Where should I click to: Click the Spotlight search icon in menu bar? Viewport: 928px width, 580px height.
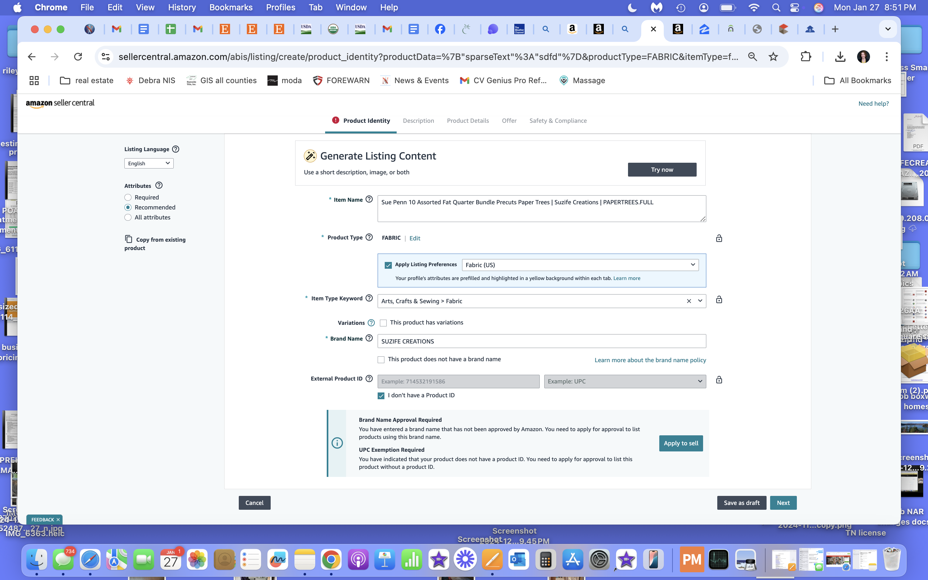pyautogui.click(x=776, y=7)
